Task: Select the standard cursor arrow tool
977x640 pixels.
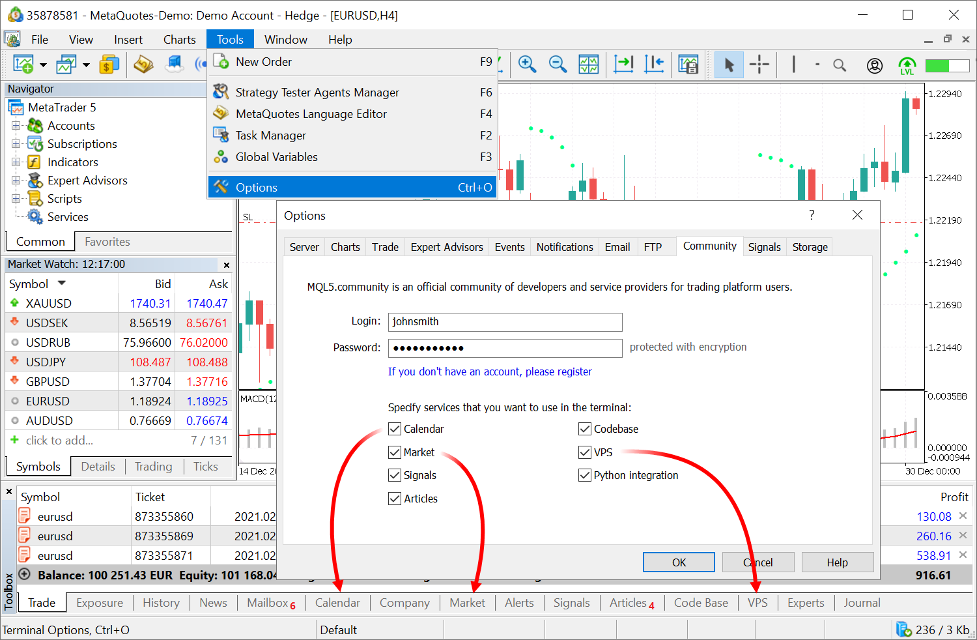Action: click(729, 65)
